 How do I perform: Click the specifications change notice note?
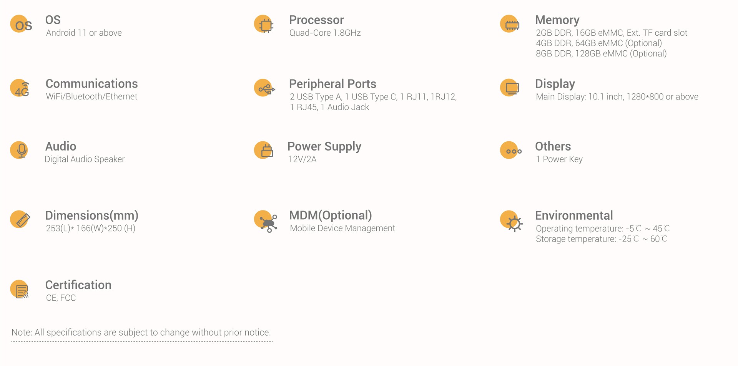141,333
